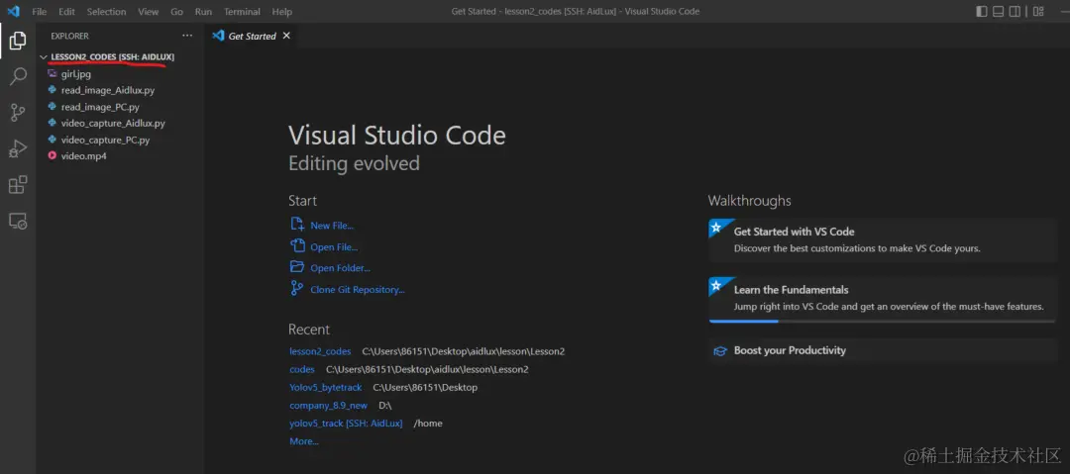Click the VS Code logo in title bar
The image size is (1070, 474).
12,12
